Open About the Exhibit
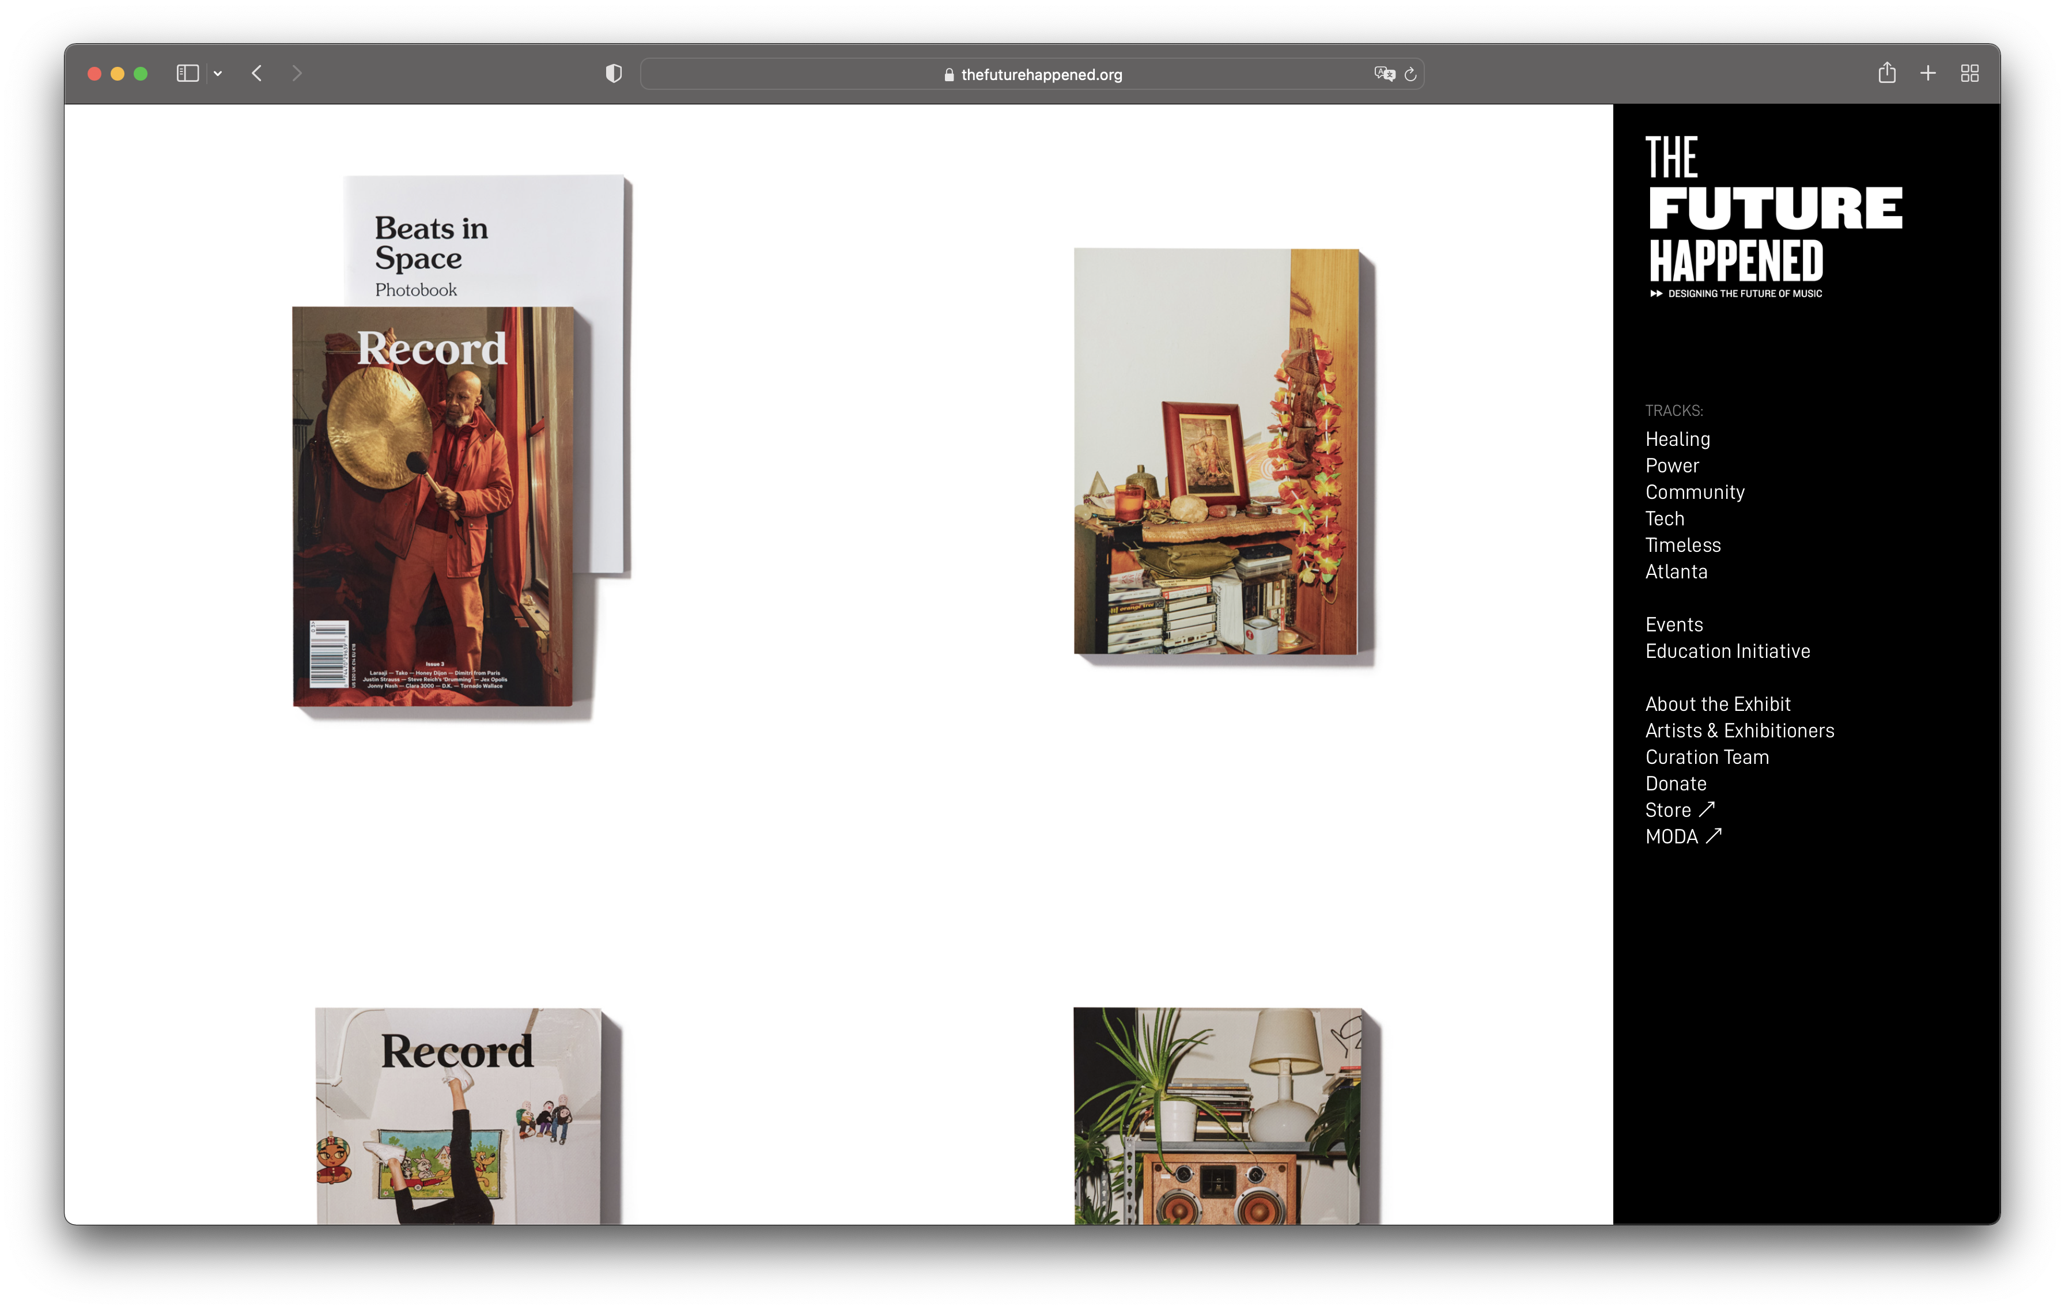The image size is (2065, 1310). click(1718, 705)
